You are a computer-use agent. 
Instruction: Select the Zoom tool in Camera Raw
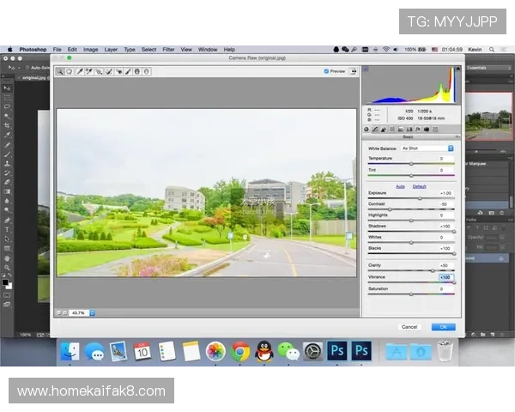[60, 71]
